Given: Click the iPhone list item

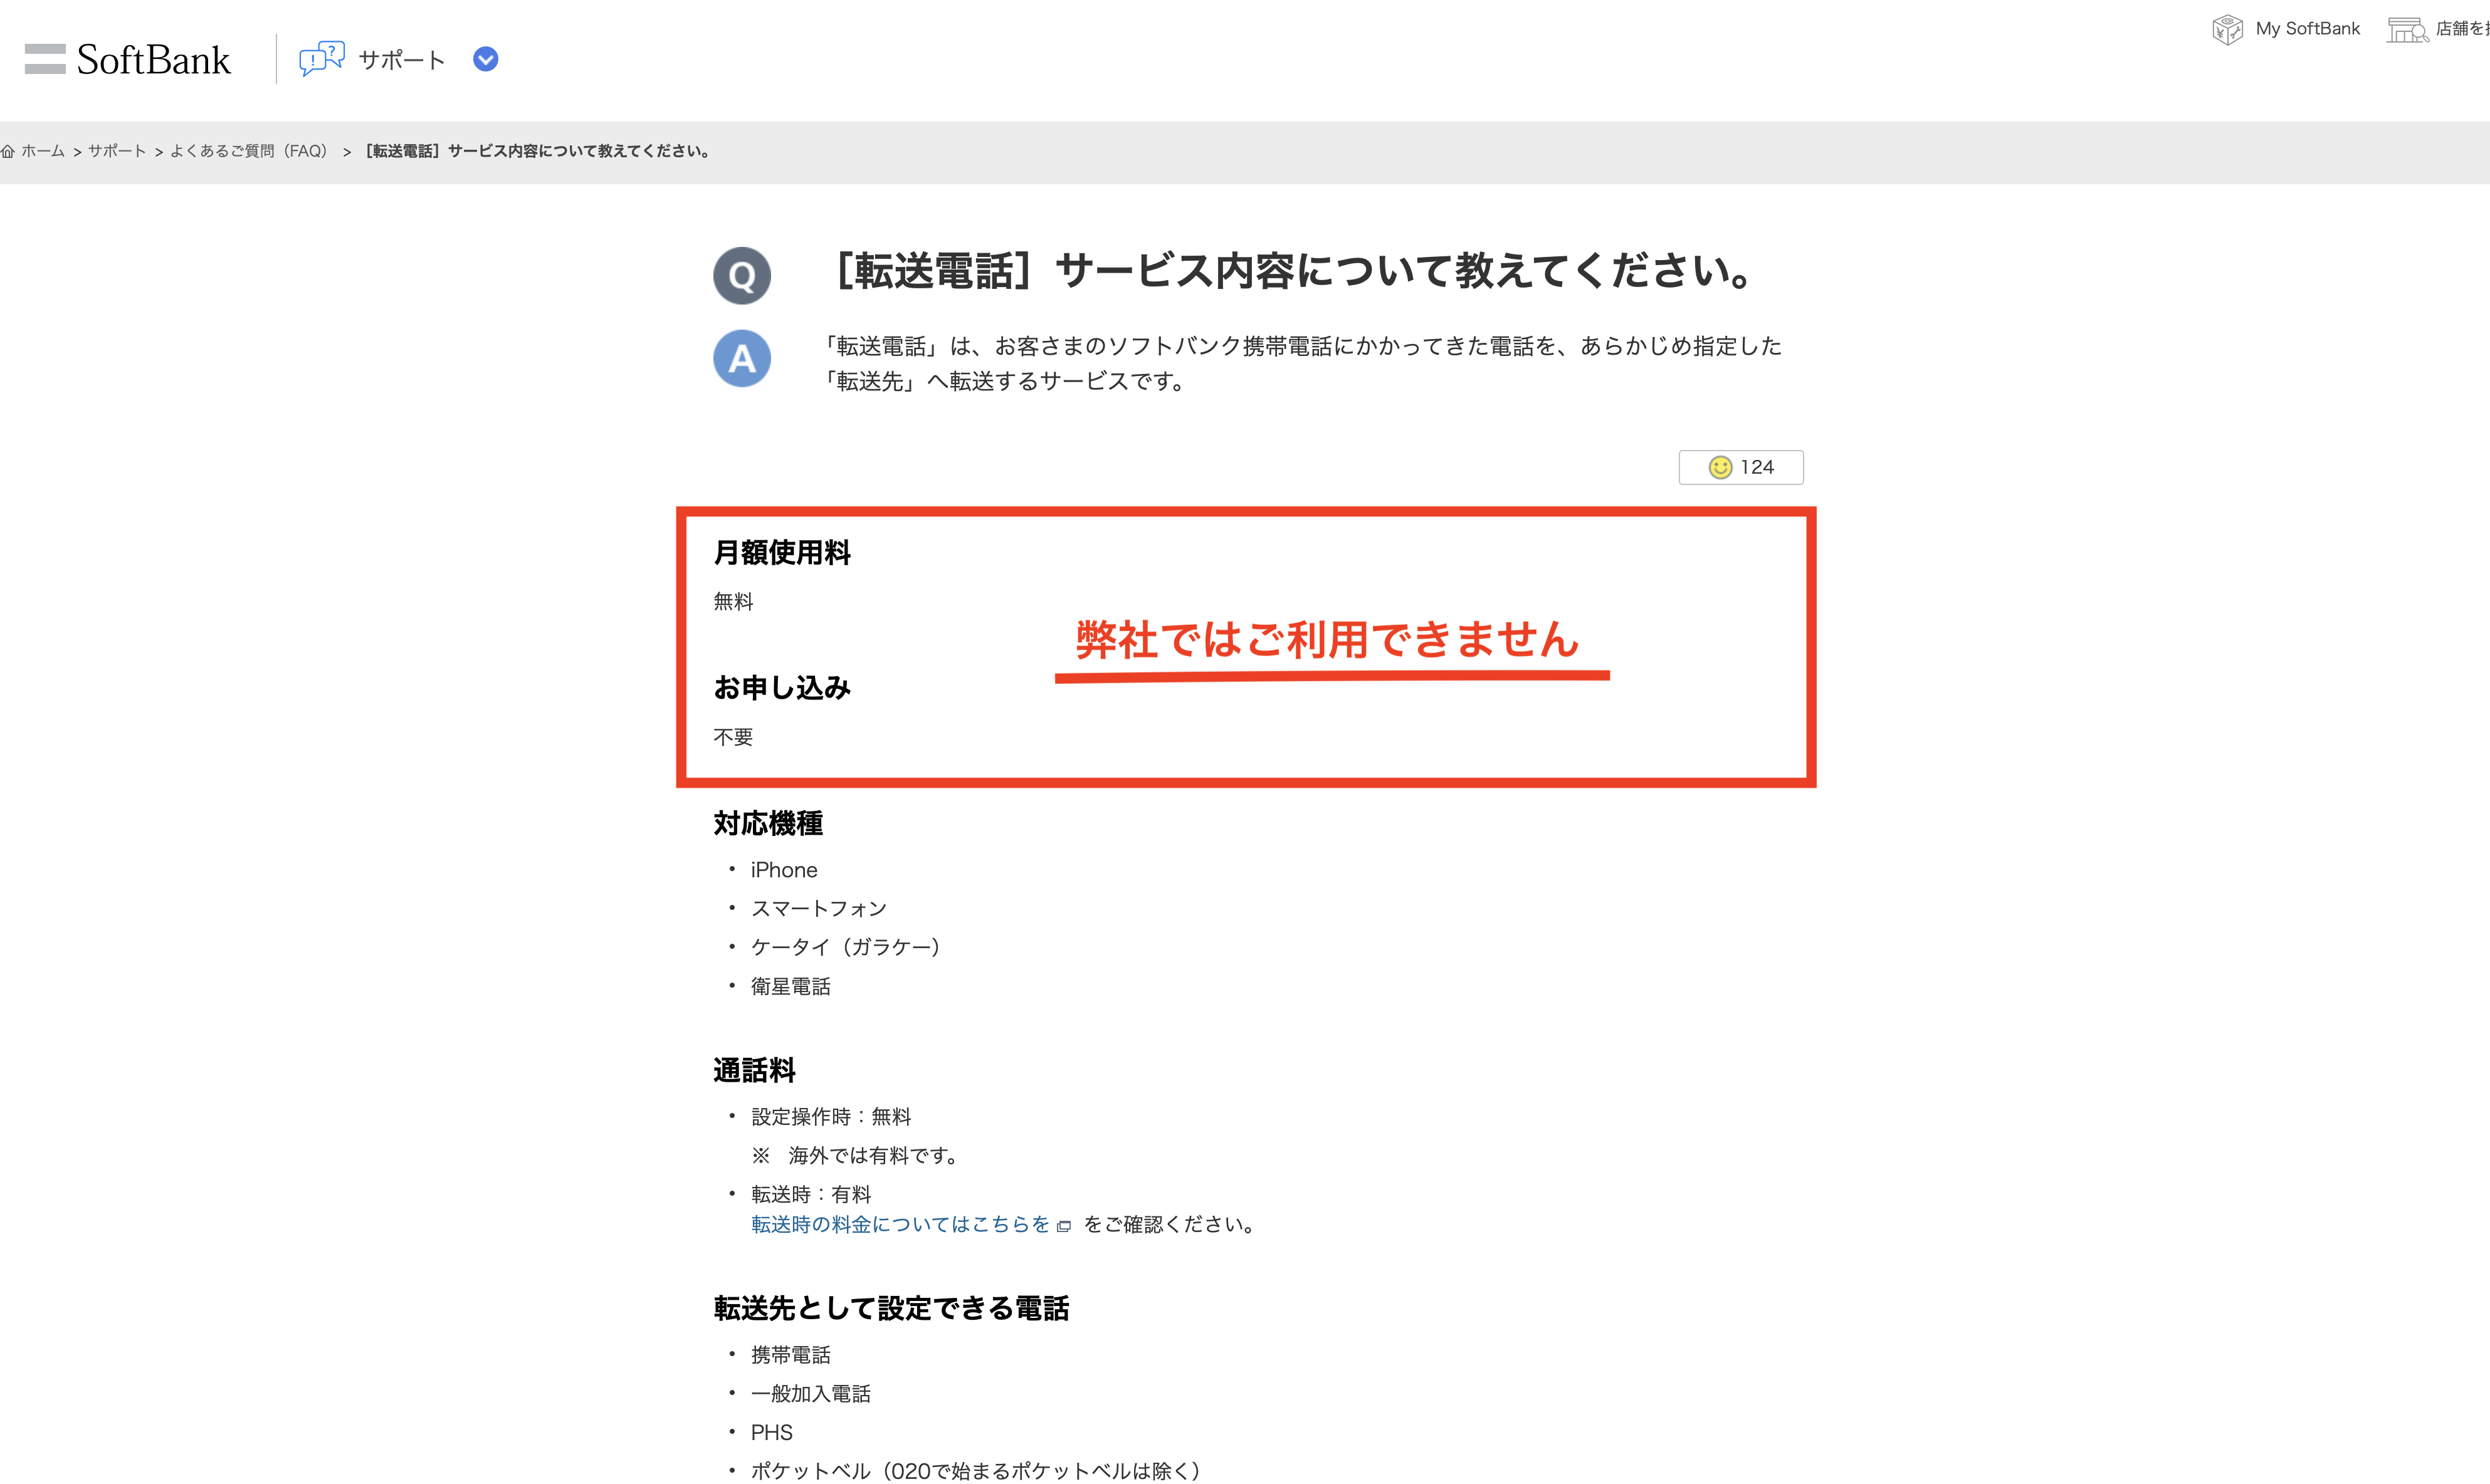Looking at the screenshot, I should pyautogui.click(x=784, y=870).
